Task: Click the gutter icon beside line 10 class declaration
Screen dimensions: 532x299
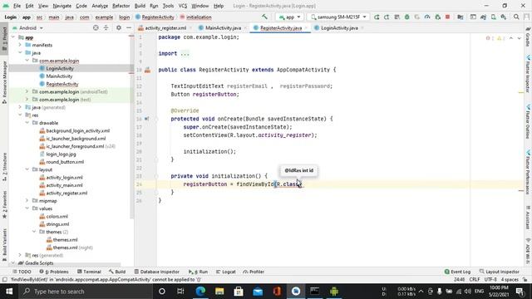Action: [x=148, y=70]
